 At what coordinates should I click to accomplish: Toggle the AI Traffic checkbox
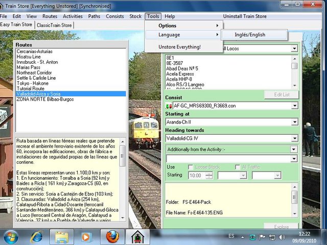(x=238, y=167)
